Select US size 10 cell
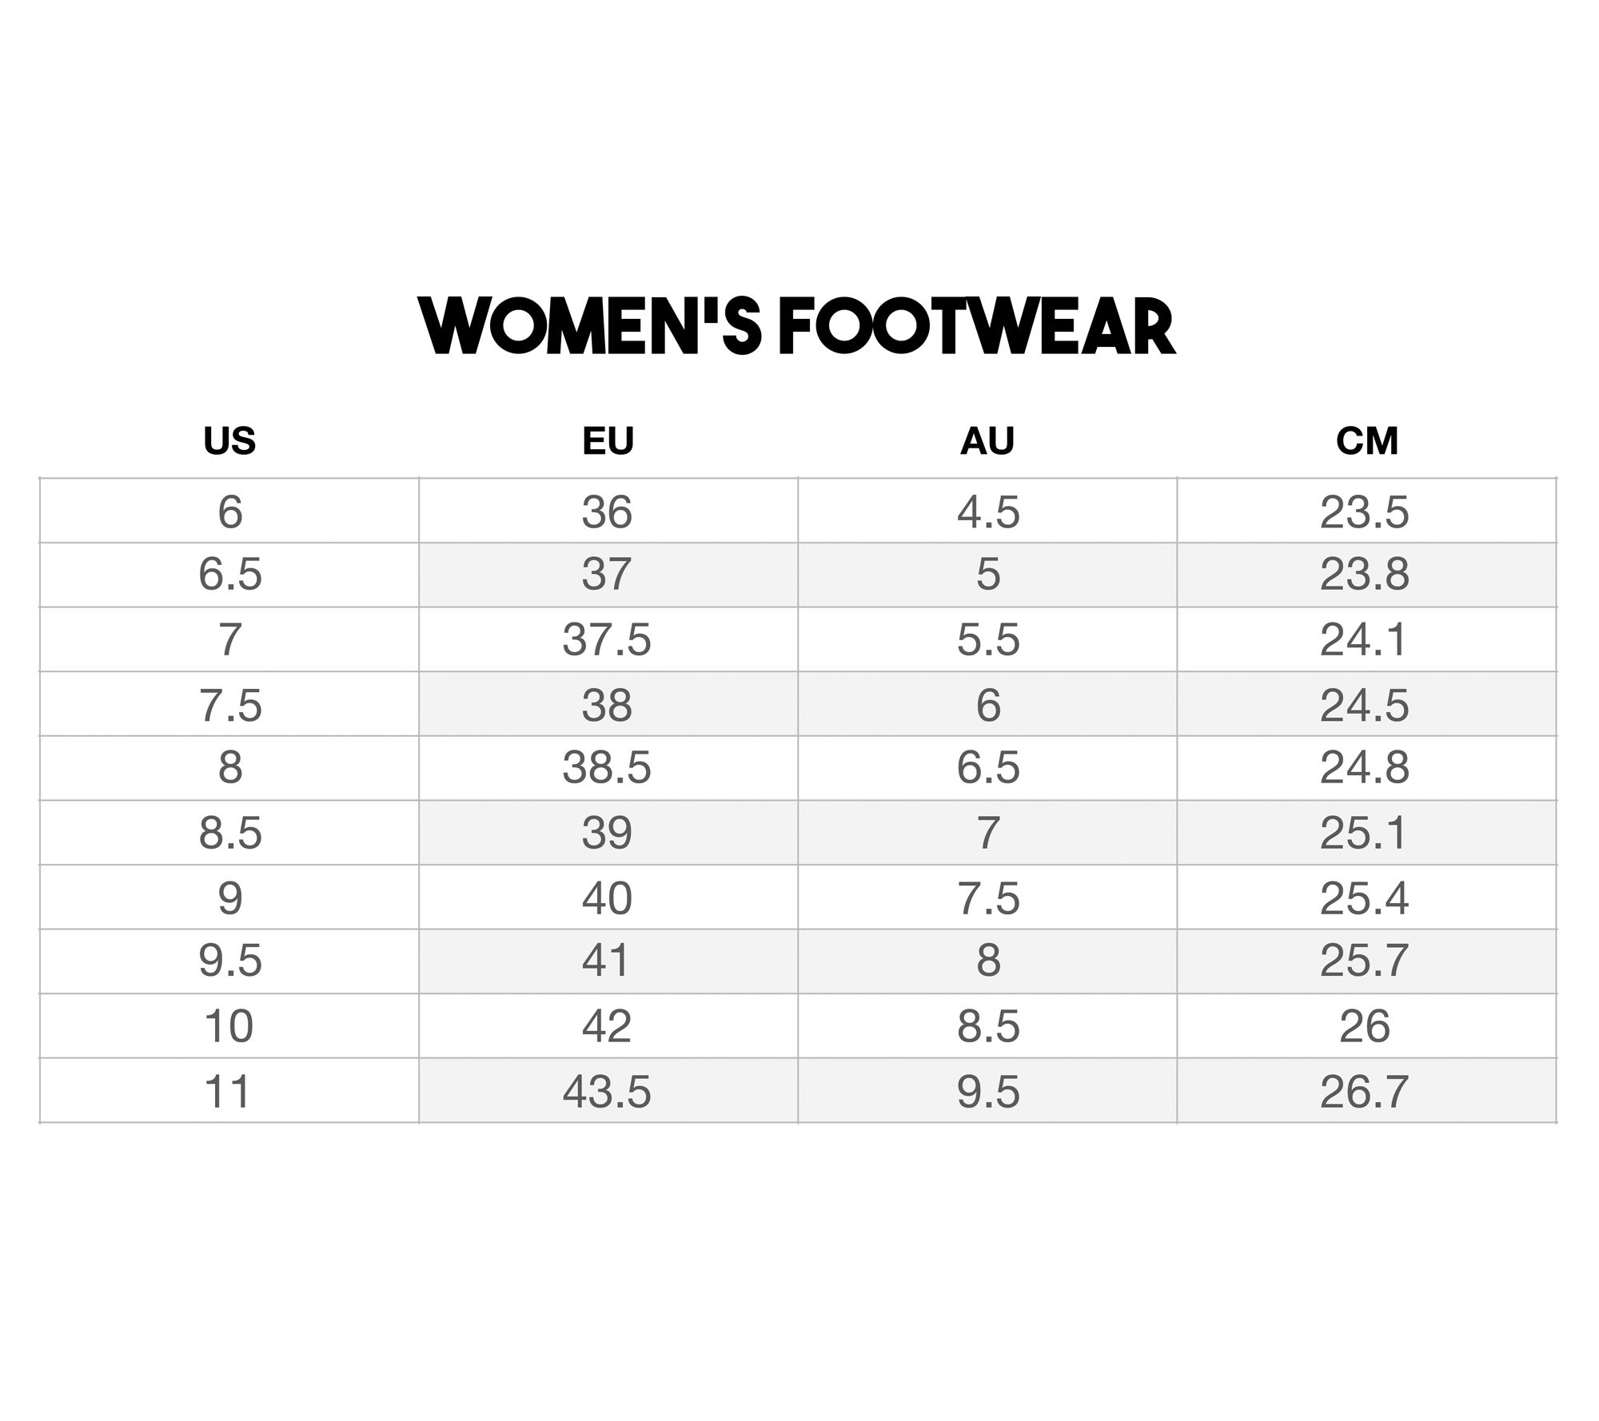This screenshot has height=1421, width=1599. pyautogui.click(x=229, y=1026)
